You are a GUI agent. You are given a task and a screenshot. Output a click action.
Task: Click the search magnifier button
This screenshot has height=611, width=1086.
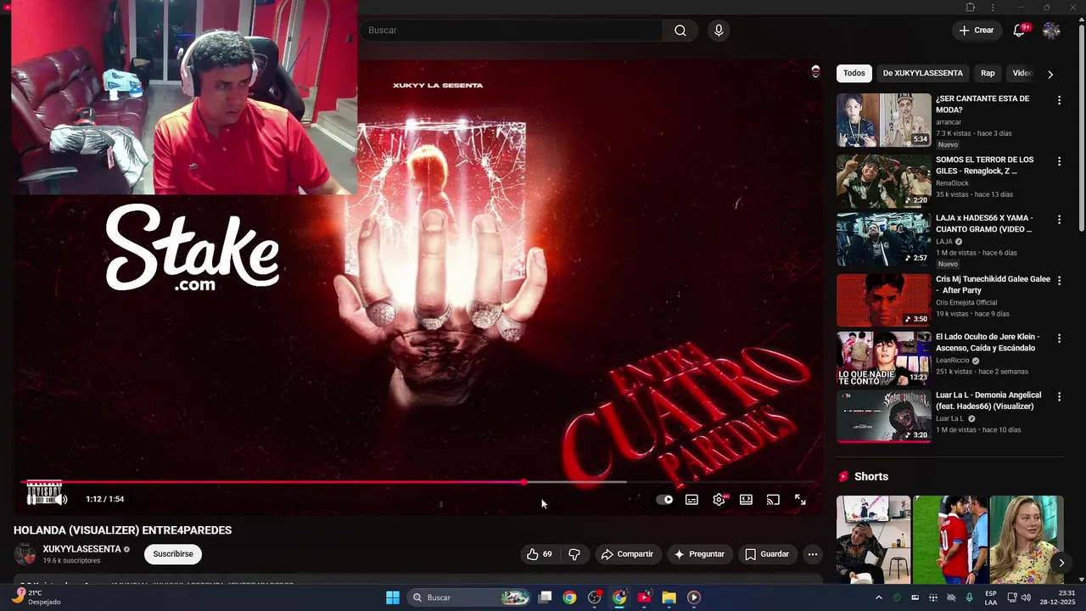coord(680,31)
